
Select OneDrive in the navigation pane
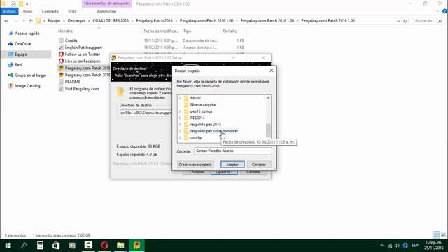tap(23, 43)
